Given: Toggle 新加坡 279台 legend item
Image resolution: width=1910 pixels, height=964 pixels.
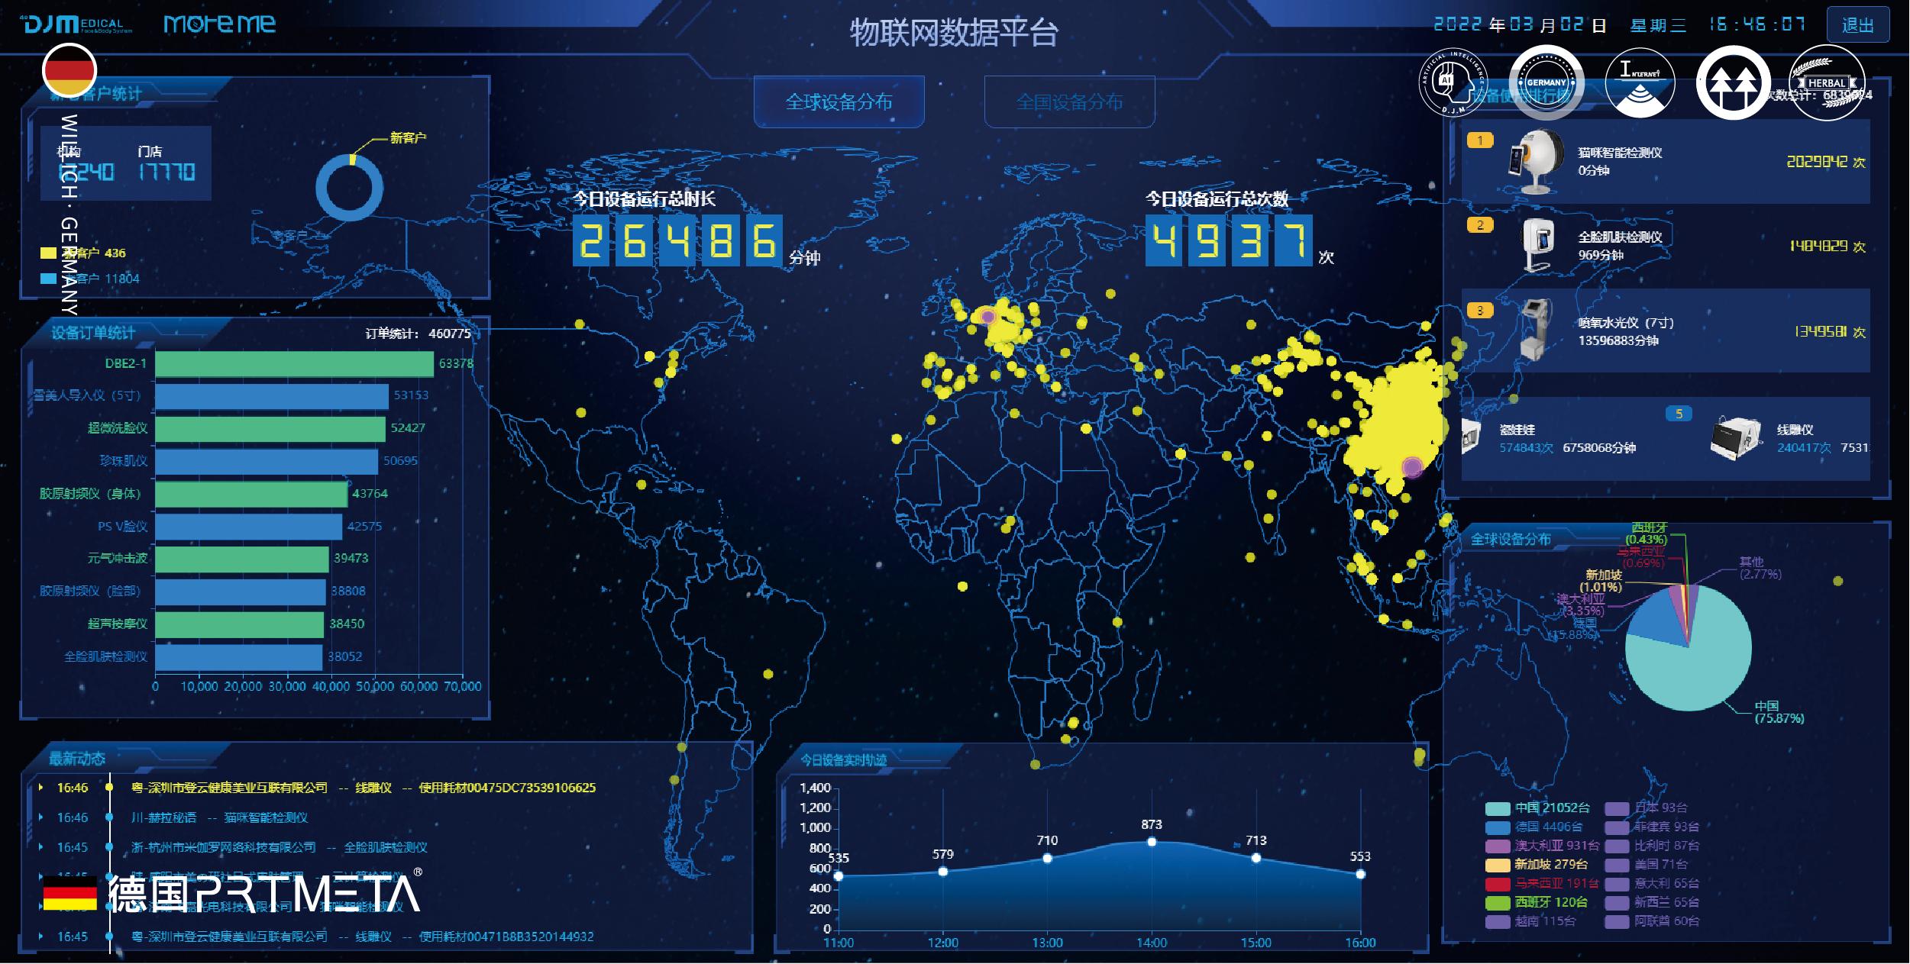Looking at the screenshot, I should (x=1537, y=865).
